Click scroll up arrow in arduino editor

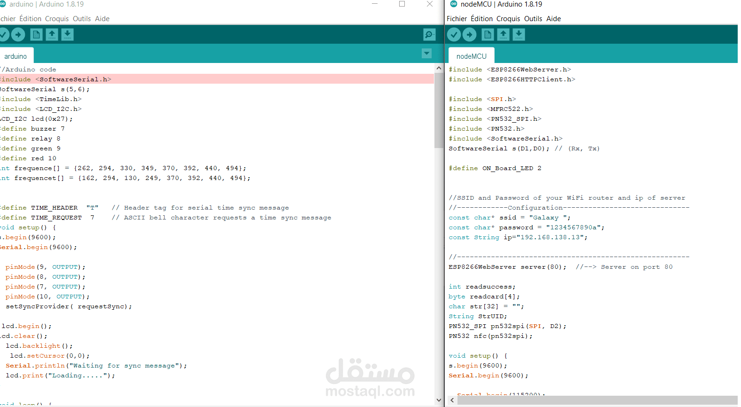[x=439, y=68]
